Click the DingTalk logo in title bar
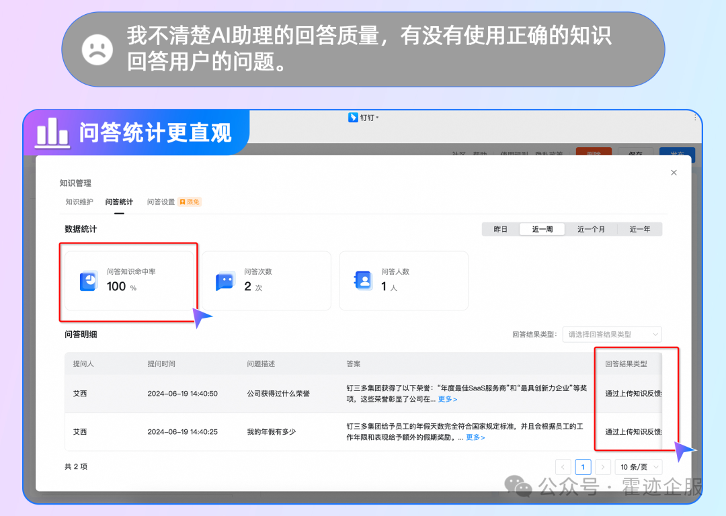Screen dimensions: 726x516 point(353,118)
